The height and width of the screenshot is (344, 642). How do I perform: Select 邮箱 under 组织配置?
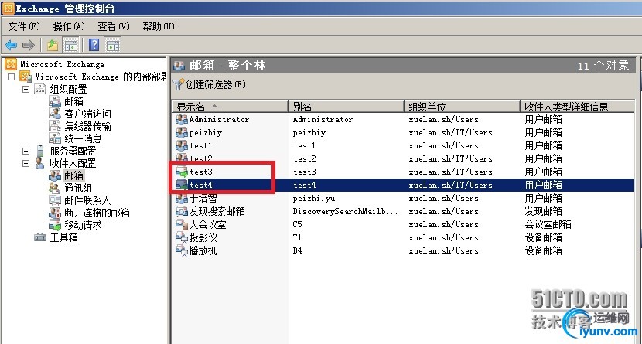(73, 101)
